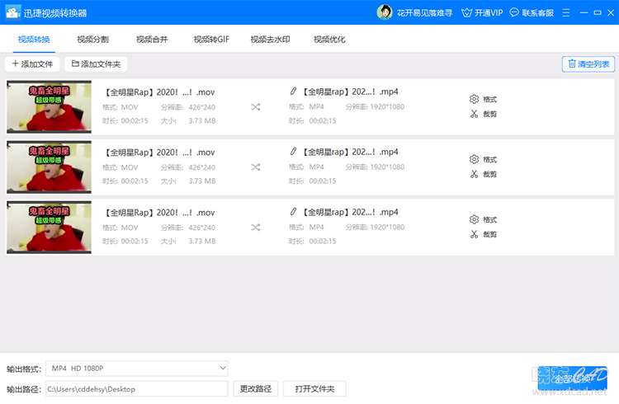
Task: Switch to 视频转GIF tab
Action: point(211,40)
